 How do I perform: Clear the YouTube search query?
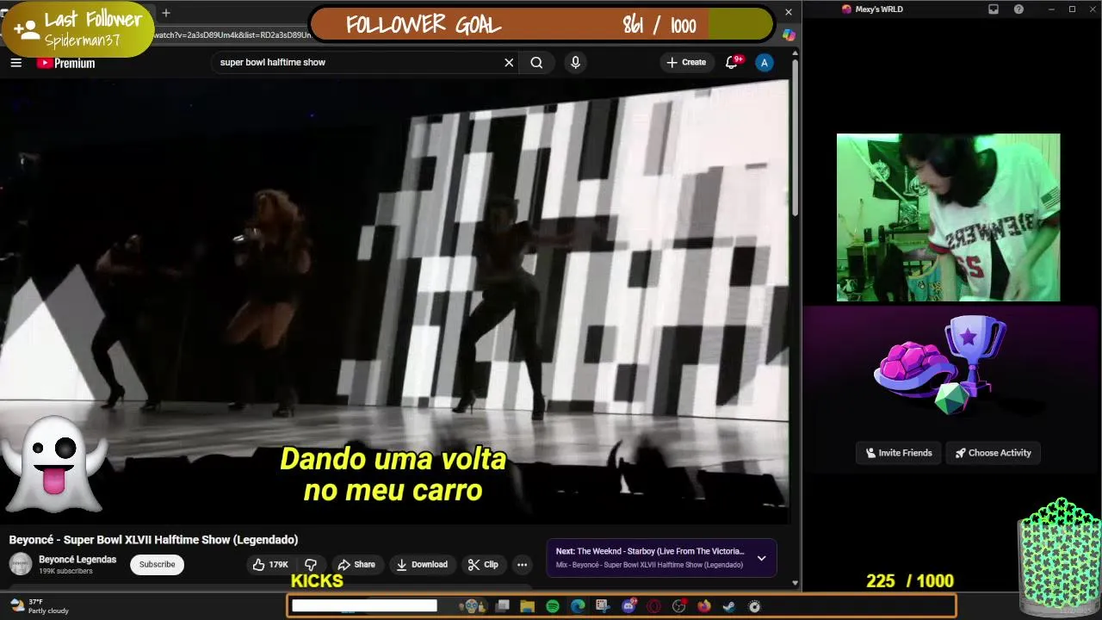tap(509, 62)
